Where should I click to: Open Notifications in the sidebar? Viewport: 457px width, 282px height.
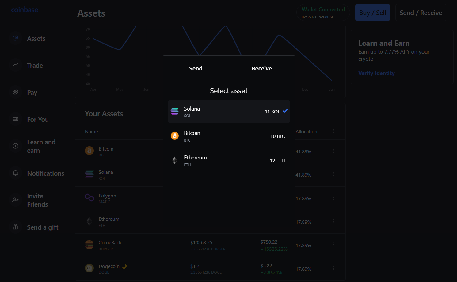46,173
